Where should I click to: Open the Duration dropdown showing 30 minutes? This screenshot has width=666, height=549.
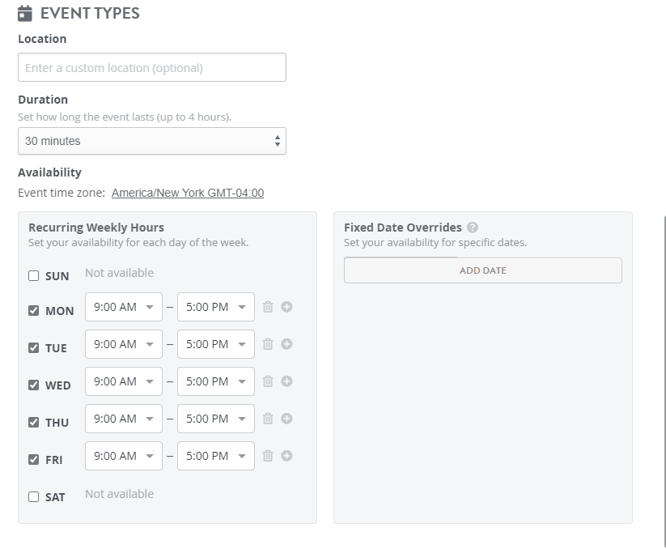tap(152, 141)
